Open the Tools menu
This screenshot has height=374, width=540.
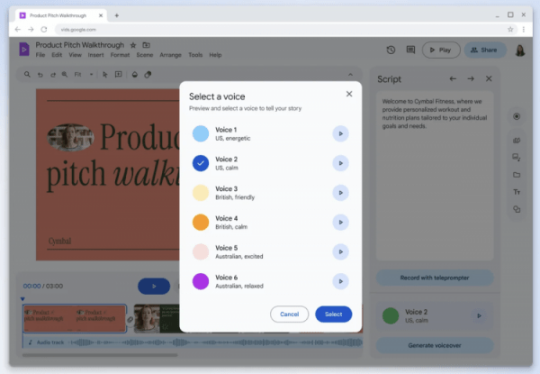click(195, 55)
